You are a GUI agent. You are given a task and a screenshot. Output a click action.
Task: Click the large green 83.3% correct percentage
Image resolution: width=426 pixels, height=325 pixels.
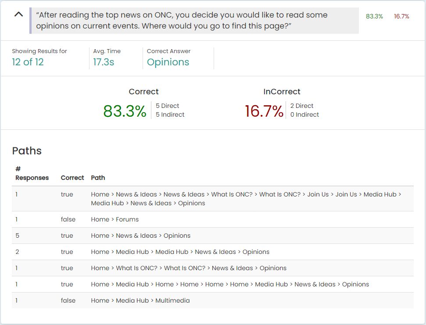[125, 111]
